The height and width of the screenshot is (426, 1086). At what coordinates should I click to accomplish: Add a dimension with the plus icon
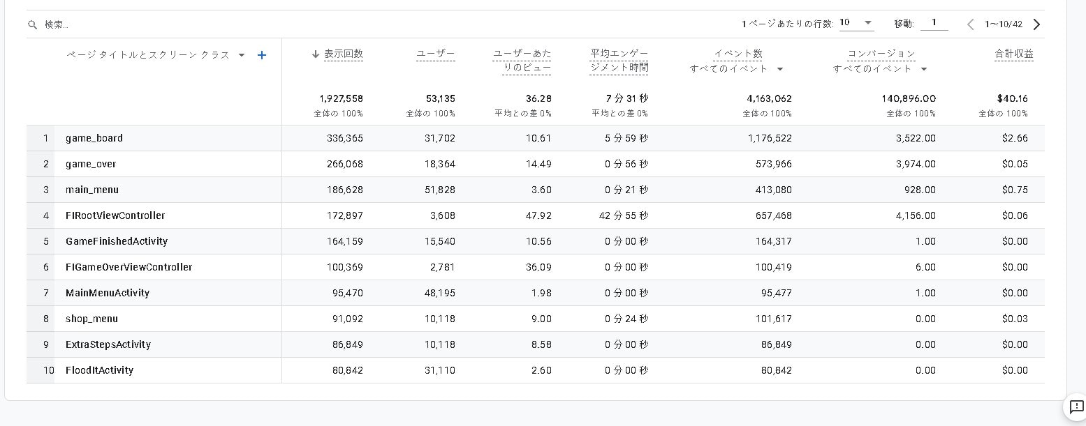(262, 55)
